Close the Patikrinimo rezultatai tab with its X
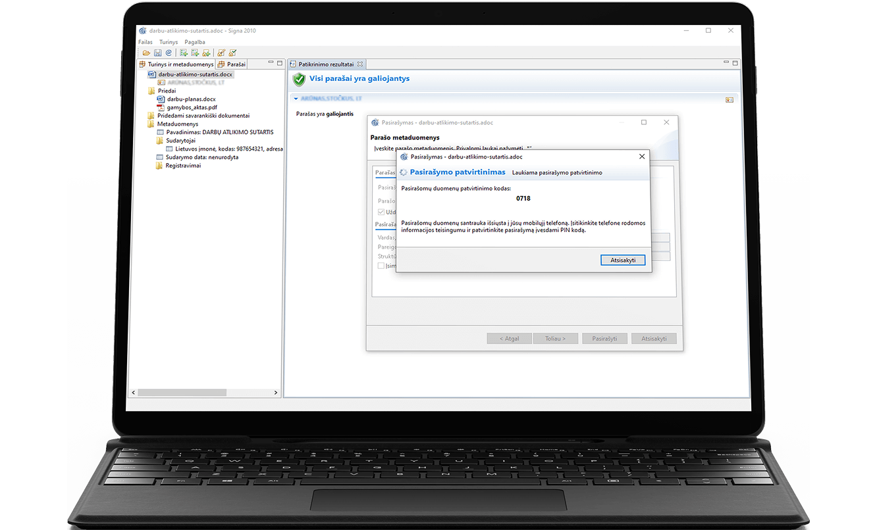Viewport: 877px width, 530px height. click(x=360, y=64)
